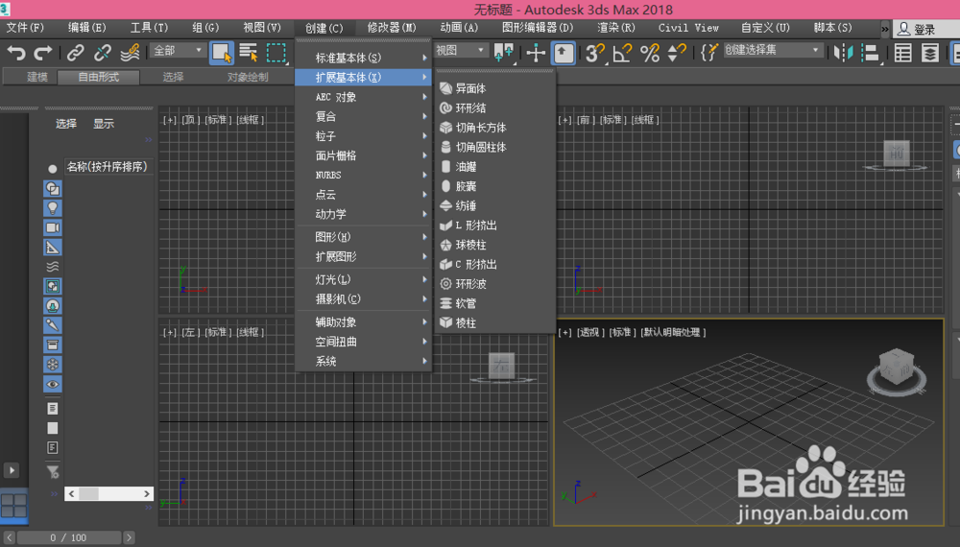Toggle display of frozen objects snowflake icon
The width and height of the screenshot is (960, 547).
tap(53, 365)
